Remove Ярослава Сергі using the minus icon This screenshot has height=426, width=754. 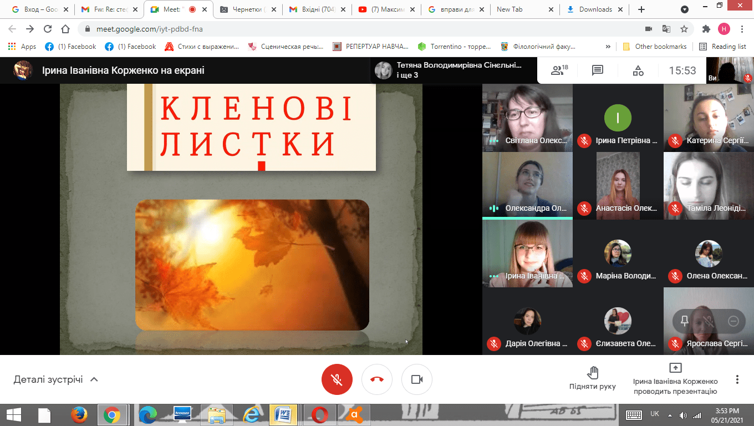pyautogui.click(x=733, y=321)
